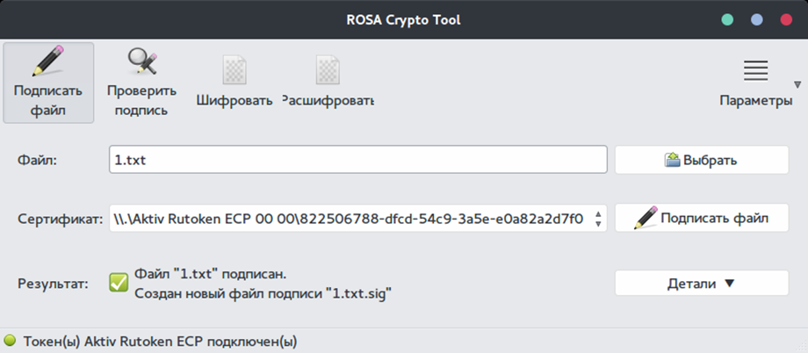The width and height of the screenshot is (808, 353).
Task: Select the Подписать файл pencil toolbar icon
Action: point(48,61)
